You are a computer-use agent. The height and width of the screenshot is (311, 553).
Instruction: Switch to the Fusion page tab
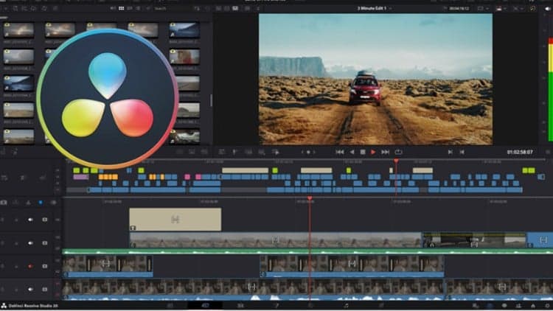(x=276, y=305)
